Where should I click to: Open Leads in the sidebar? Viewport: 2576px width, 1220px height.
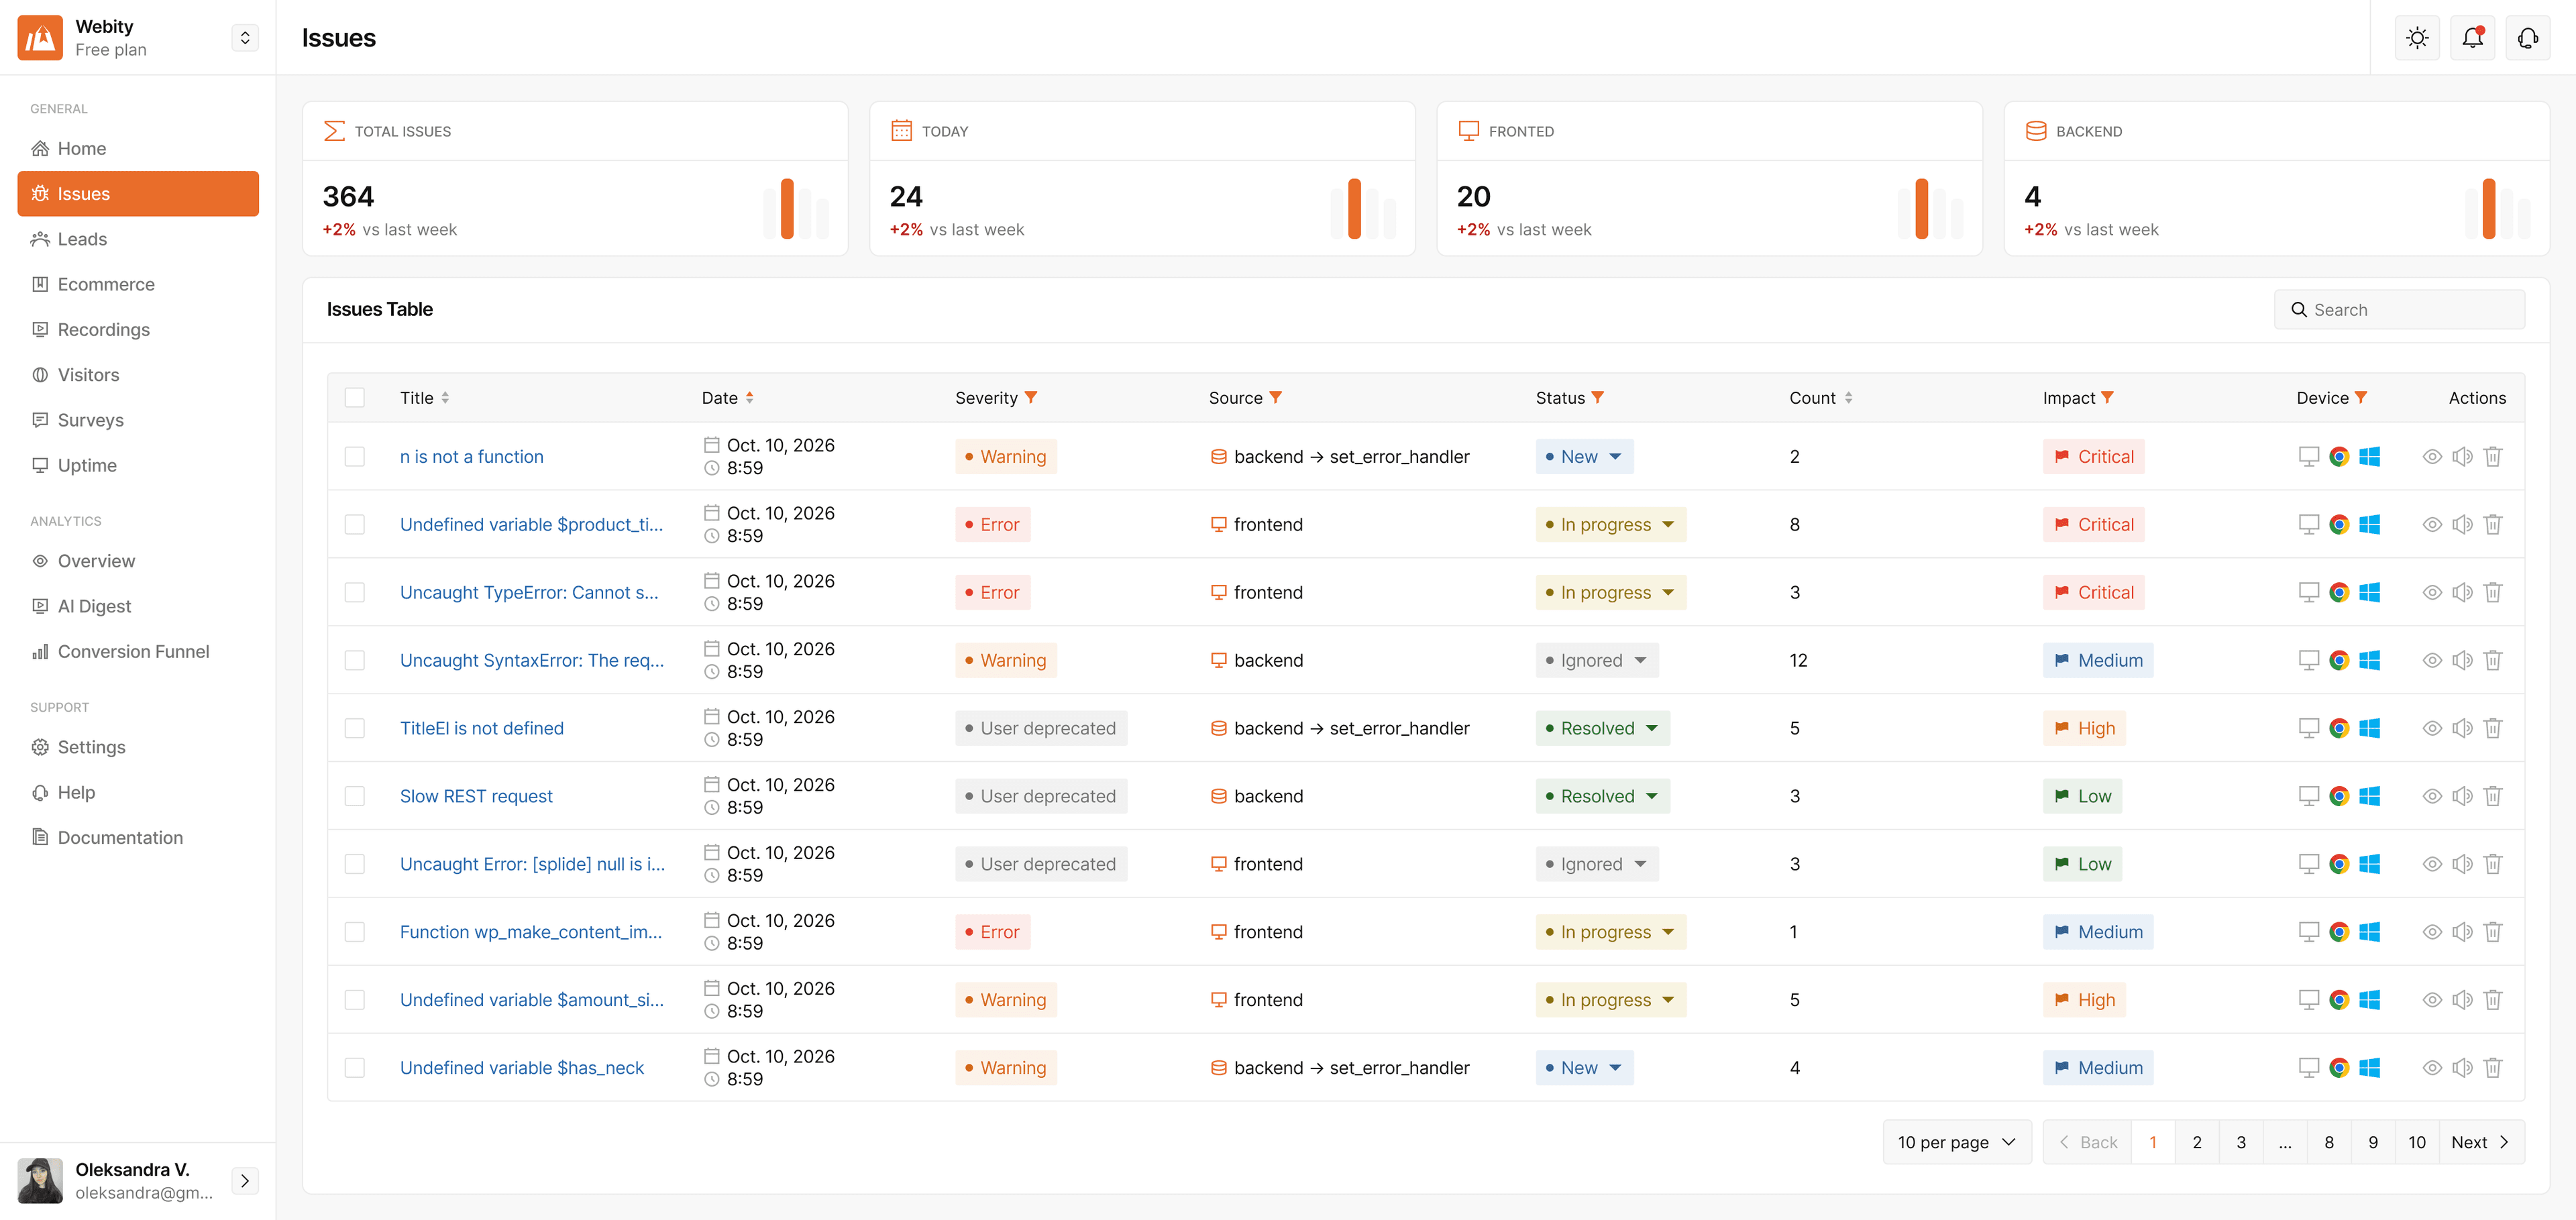138,239
